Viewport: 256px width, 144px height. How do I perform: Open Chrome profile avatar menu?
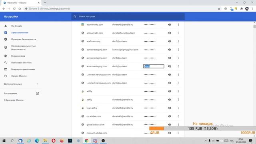(x=247, y=9)
